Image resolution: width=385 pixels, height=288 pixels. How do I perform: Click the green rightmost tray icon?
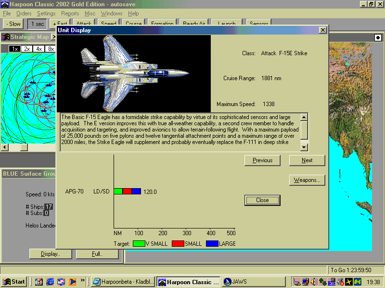(x=358, y=282)
